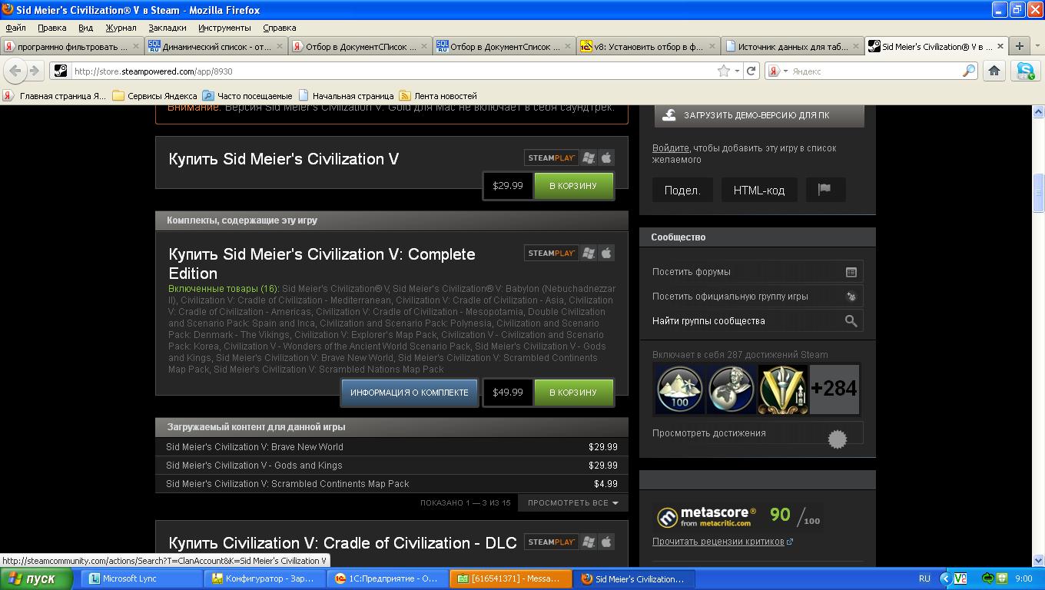Image resolution: width=1045 pixels, height=590 pixels.
Task: Open the Windows Start button "пуск"
Action: coord(37,578)
